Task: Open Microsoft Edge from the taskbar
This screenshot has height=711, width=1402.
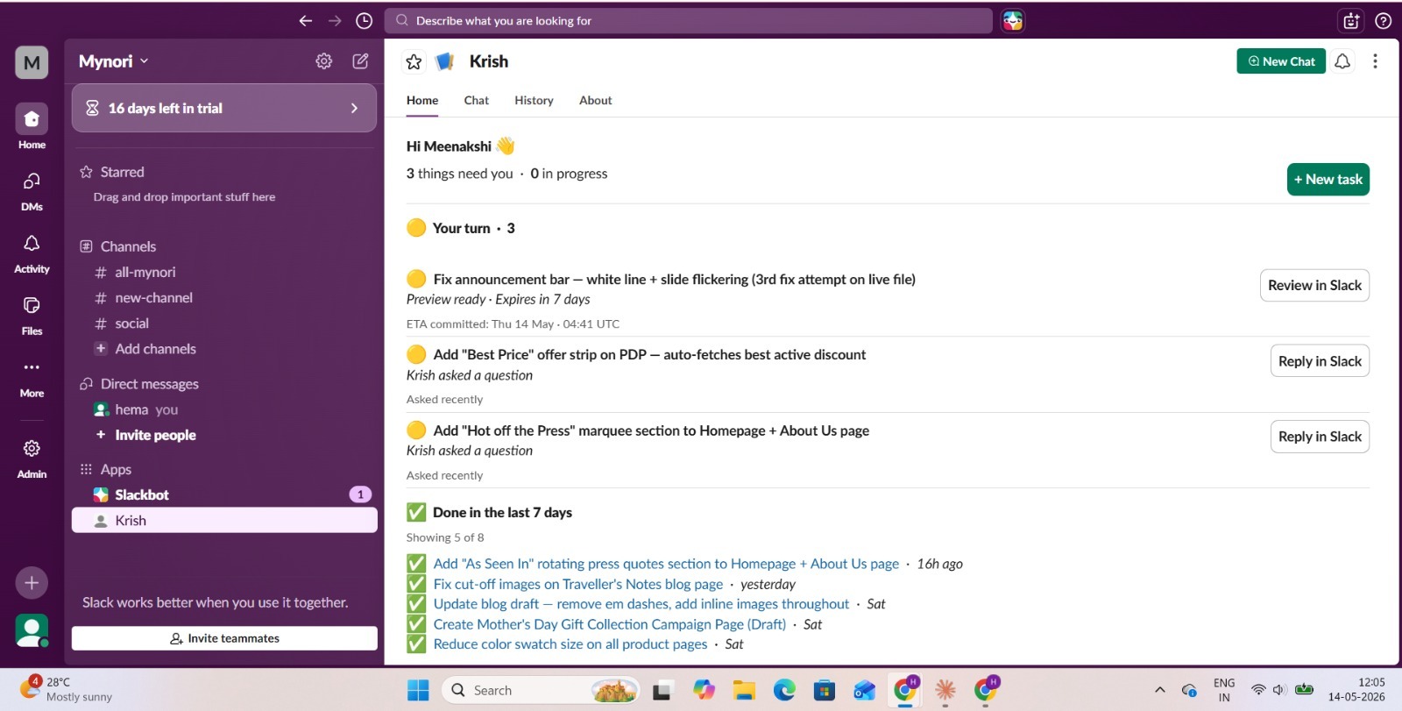Action: coord(784,690)
